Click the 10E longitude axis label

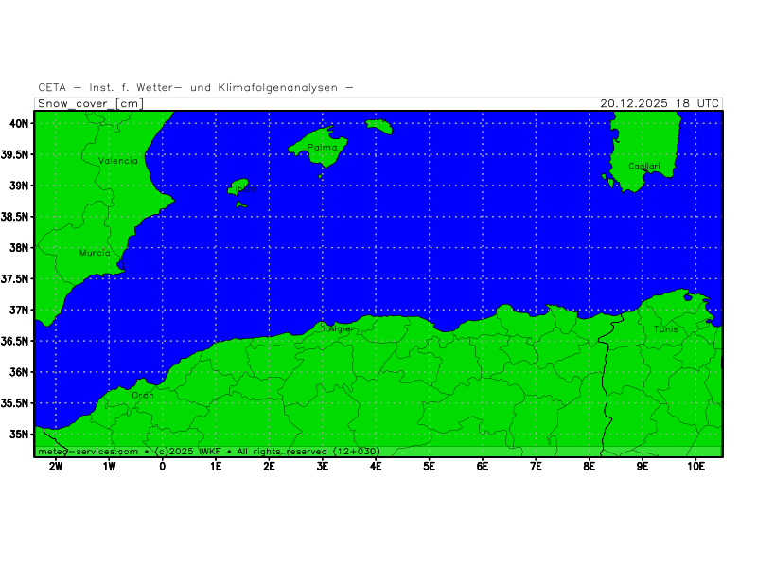[695, 466]
